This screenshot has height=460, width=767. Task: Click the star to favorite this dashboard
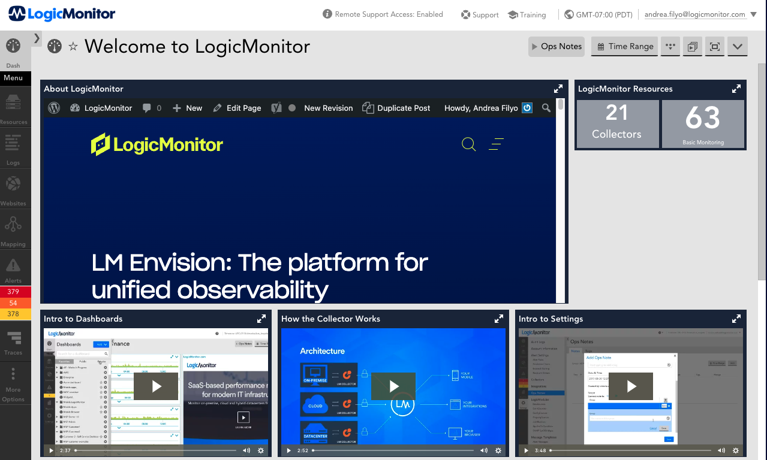coord(73,47)
